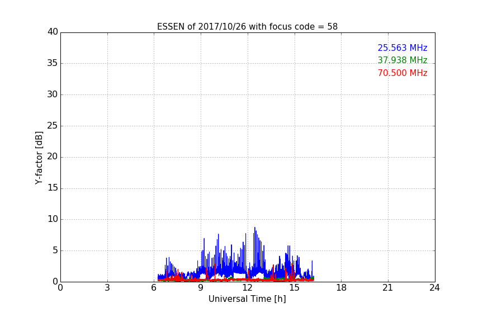Click the x-axis tick label '3'
The image size is (483, 322).
pyautogui.click(x=107, y=288)
